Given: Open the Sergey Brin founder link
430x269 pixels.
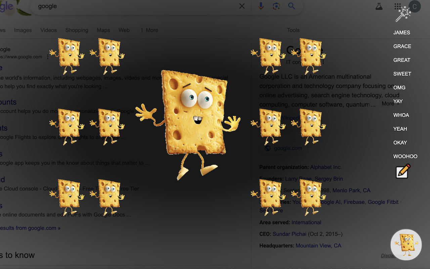Looking at the screenshot, I should click(329, 179).
